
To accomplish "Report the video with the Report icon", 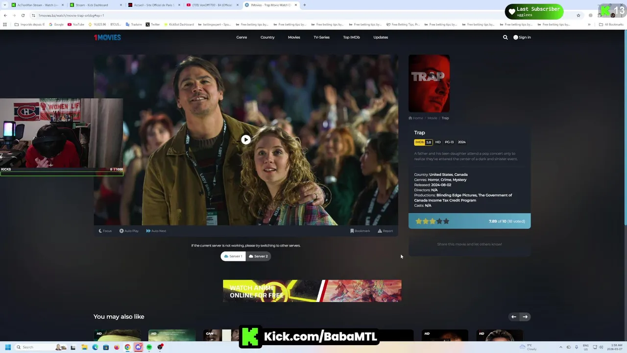I will click(x=385, y=231).
